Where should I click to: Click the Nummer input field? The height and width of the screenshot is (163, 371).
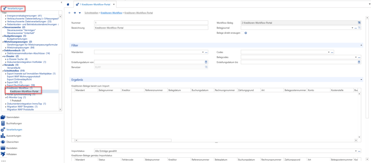tap(151, 23)
